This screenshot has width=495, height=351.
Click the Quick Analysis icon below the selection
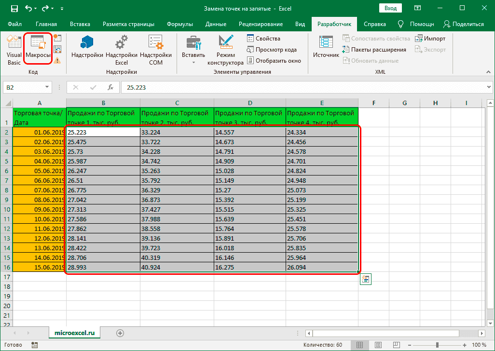coord(365,279)
